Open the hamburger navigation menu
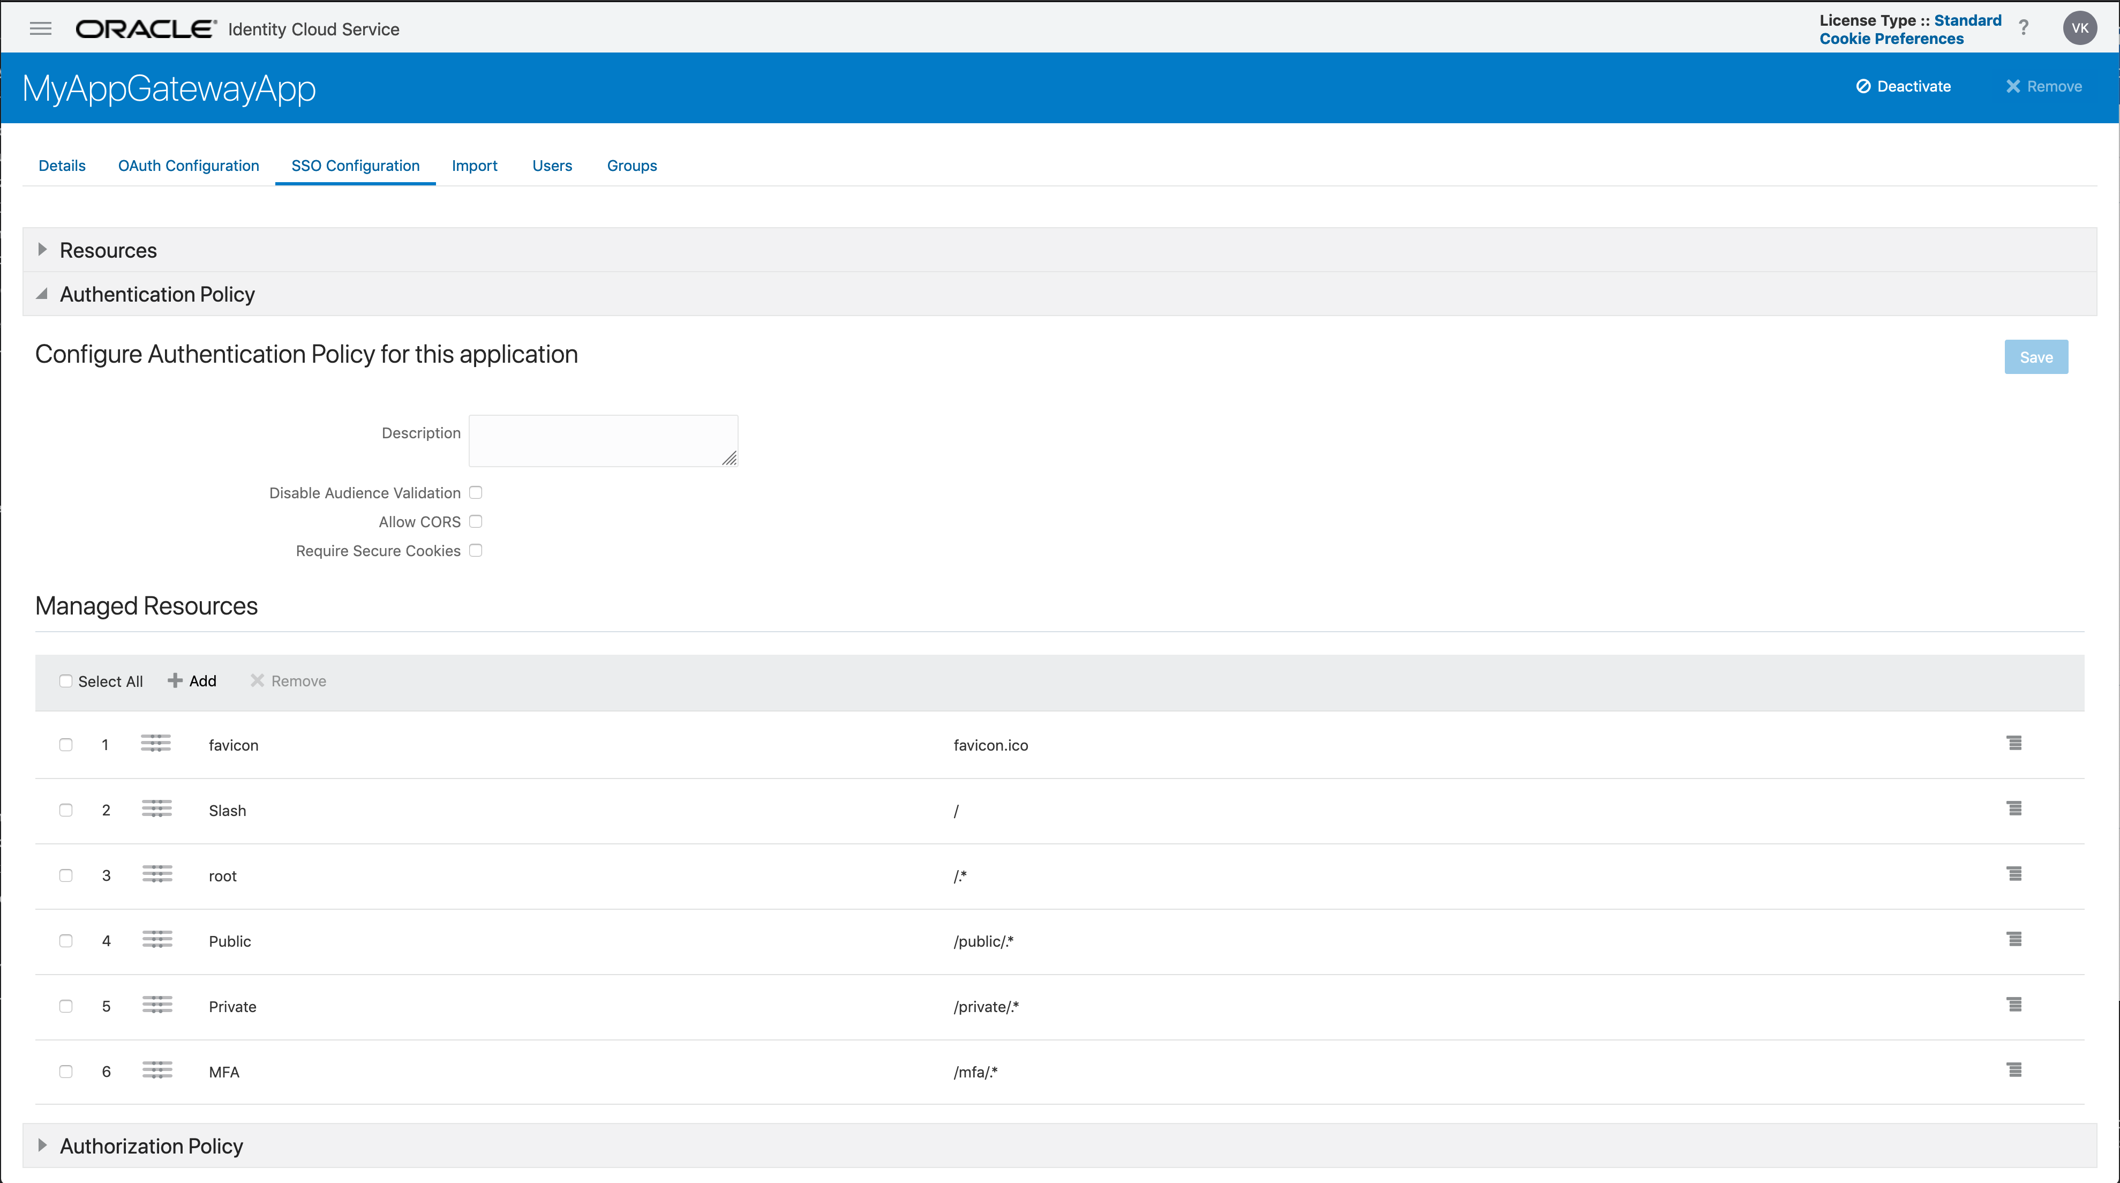The height and width of the screenshot is (1183, 2120). (40, 29)
